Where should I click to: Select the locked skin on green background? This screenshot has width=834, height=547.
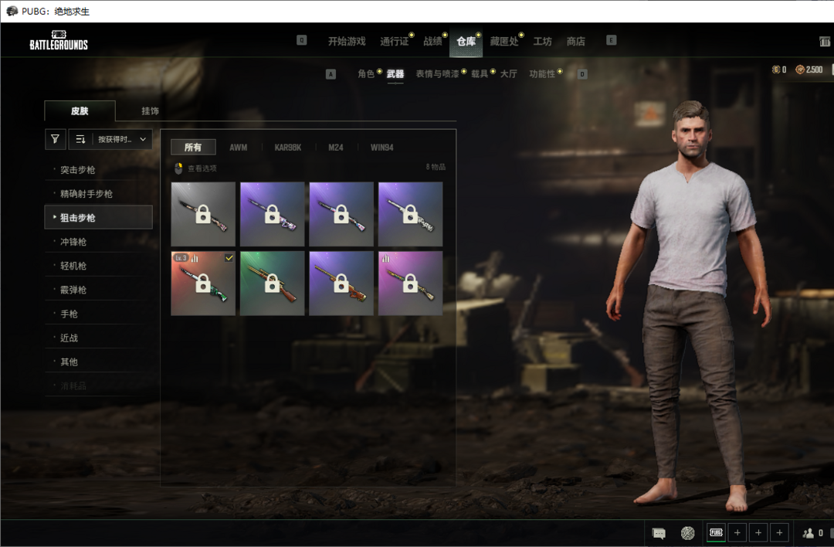tap(273, 283)
